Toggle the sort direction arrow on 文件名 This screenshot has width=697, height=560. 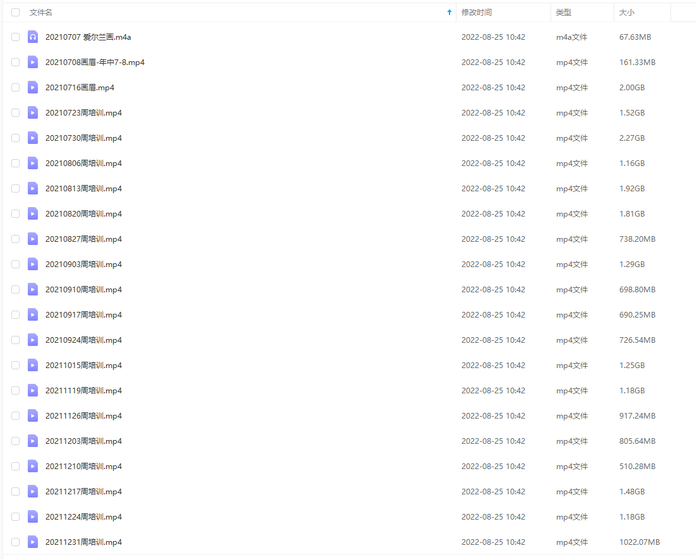point(449,12)
